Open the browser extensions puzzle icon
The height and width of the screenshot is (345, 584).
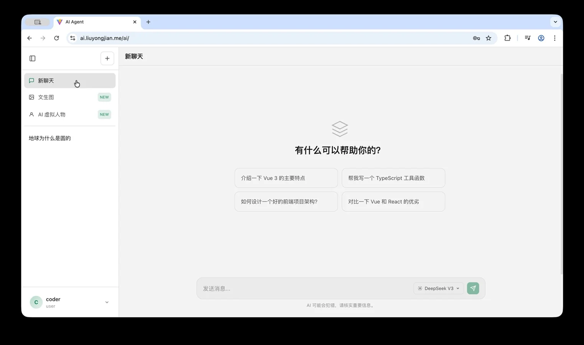tap(507, 38)
